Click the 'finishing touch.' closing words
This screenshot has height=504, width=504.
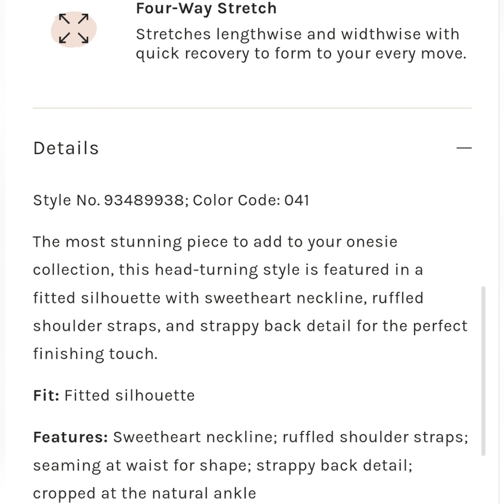95,354
